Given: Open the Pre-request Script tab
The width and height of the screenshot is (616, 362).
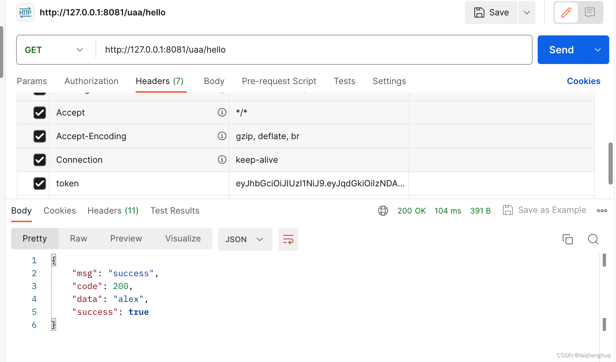Looking at the screenshot, I should point(279,81).
